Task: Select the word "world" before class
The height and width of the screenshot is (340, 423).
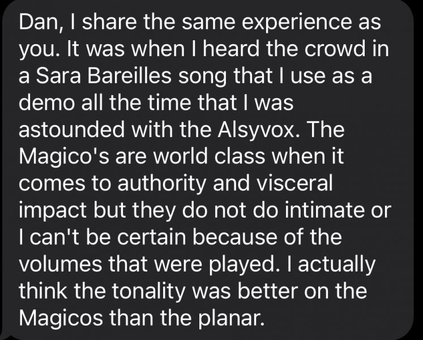Action: 181,156
